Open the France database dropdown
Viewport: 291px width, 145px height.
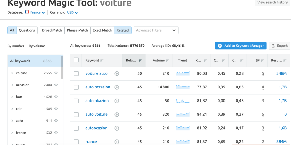(35, 12)
